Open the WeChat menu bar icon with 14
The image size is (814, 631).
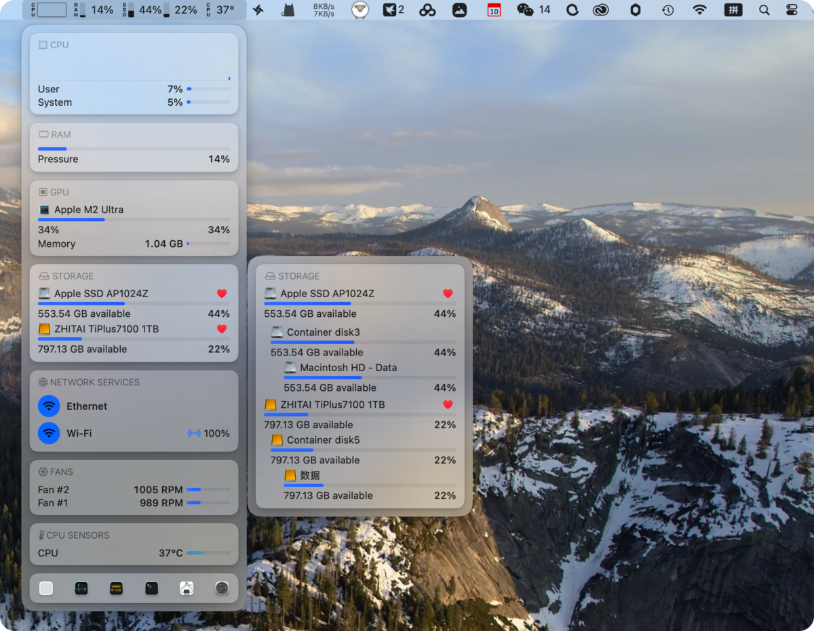coord(534,10)
